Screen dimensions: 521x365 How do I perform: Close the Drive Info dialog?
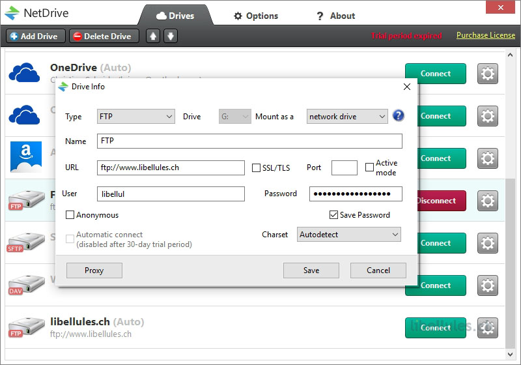[406, 87]
